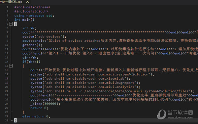The width and height of the screenshot is (198, 124).
Task: Click line number 28 in the gutter
Action: [7, 120]
